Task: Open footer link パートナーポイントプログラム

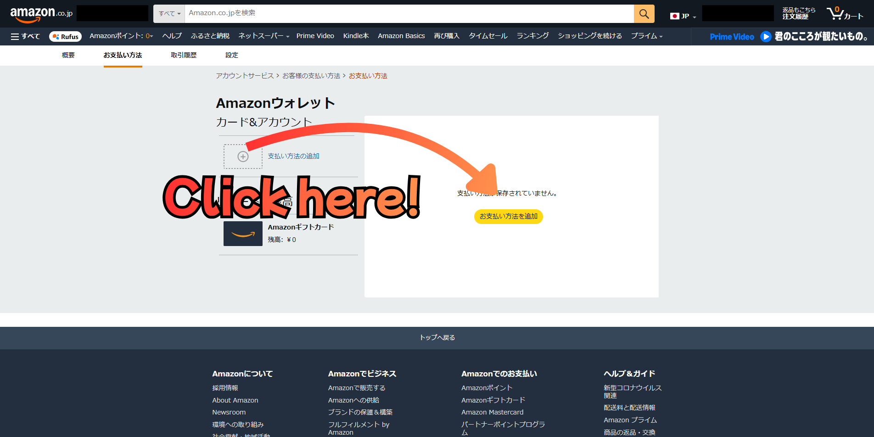Action: [503, 428]
